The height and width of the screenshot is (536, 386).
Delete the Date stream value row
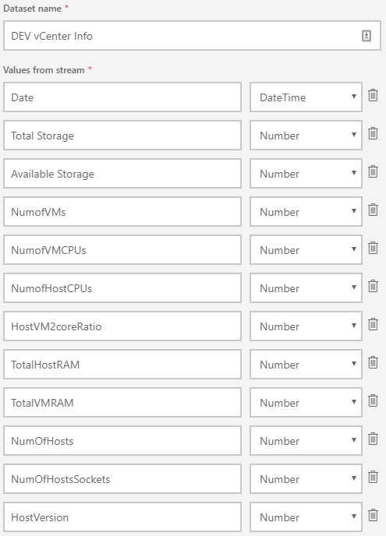tap(373, 95)
